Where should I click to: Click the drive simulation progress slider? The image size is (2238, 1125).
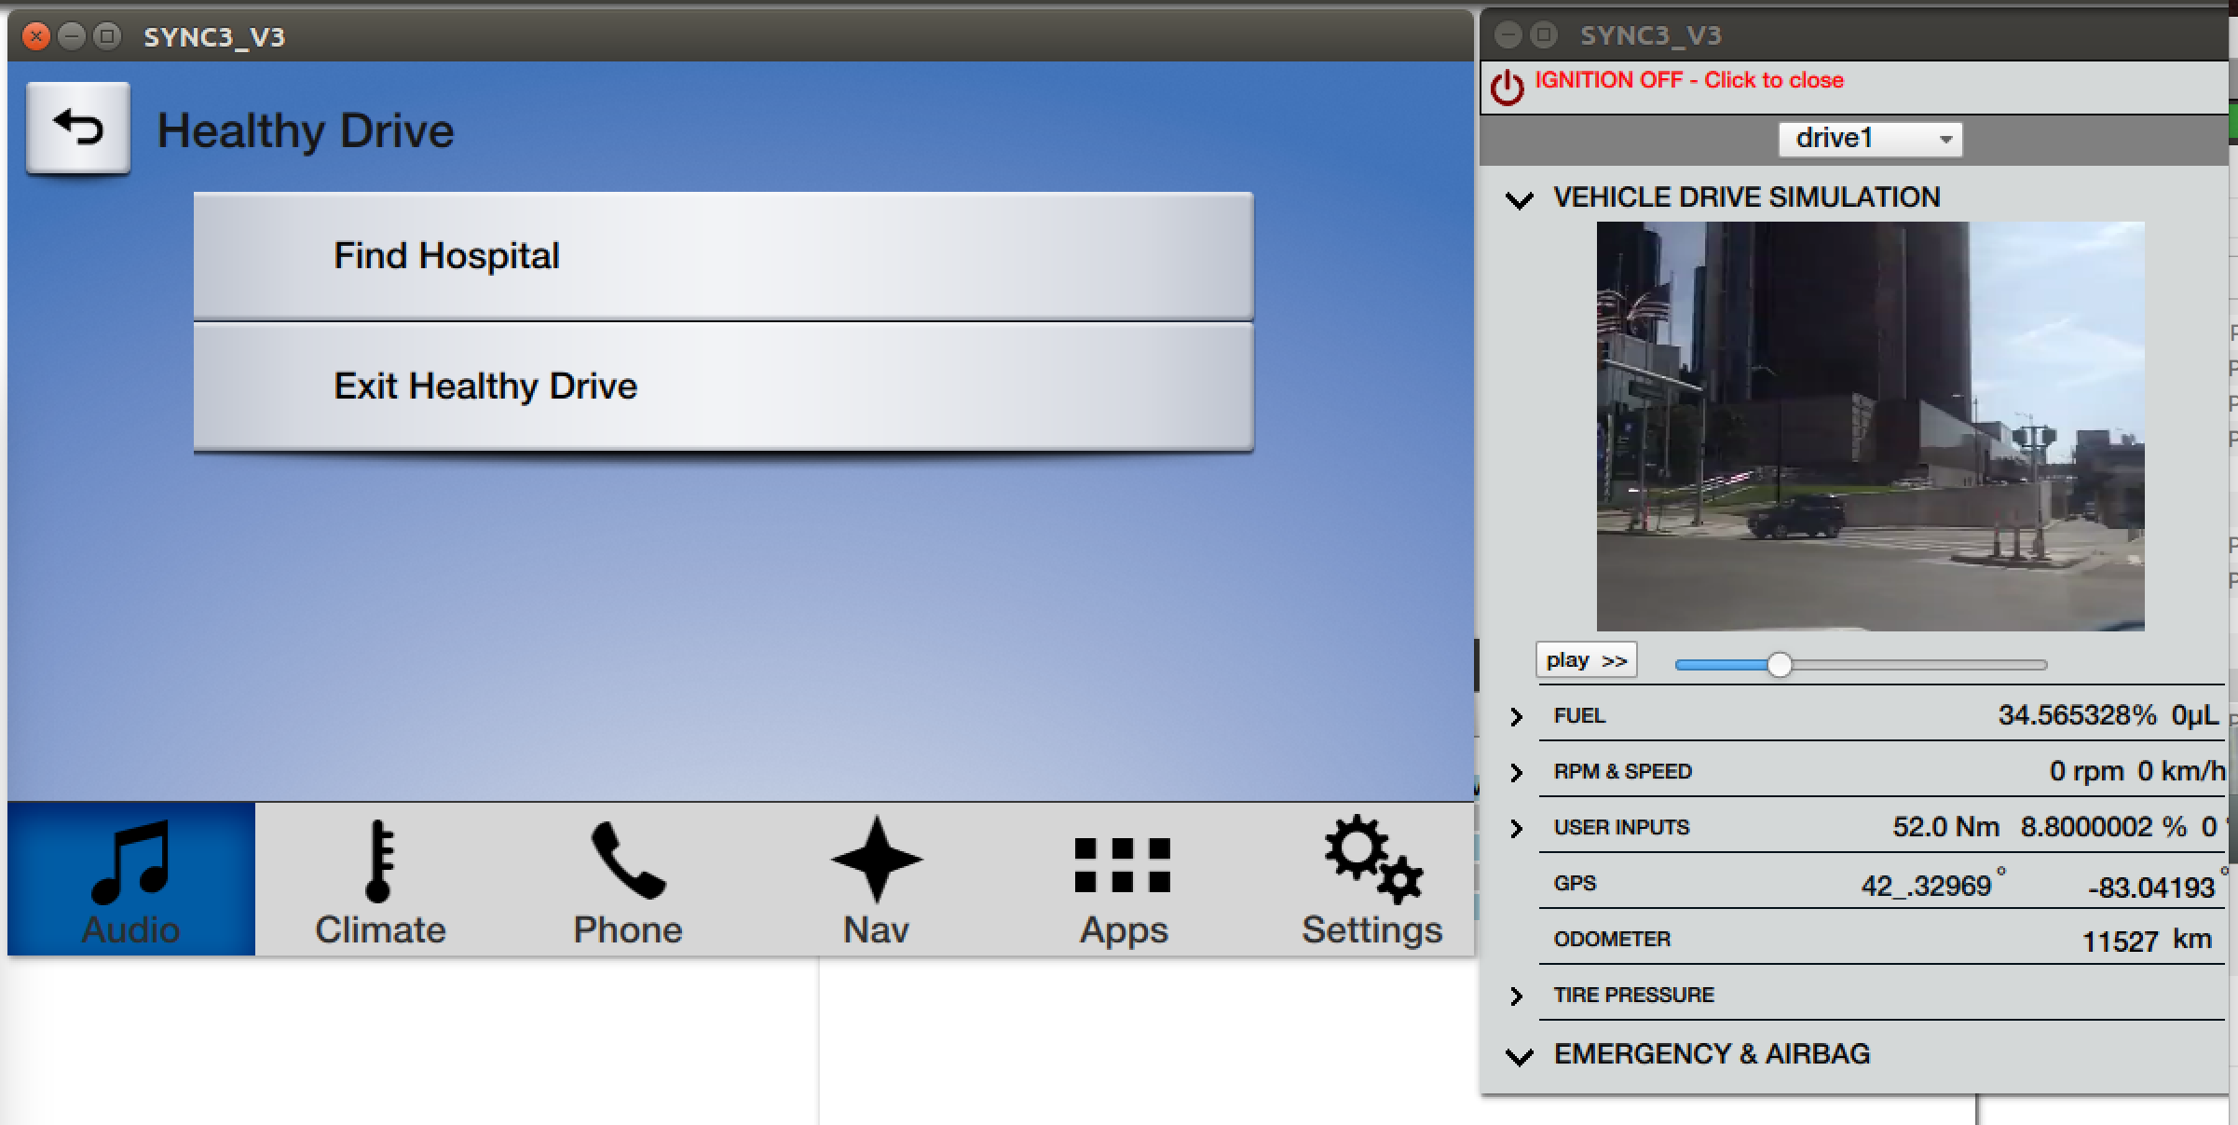(x=1860, y=665)
